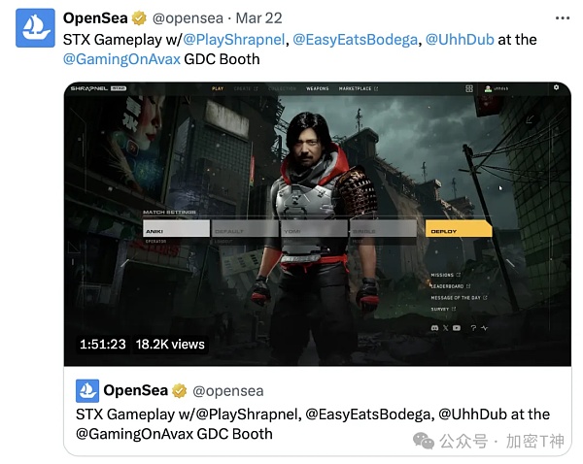The height and width of the screenshot is (464, 583).
Task: Open the MARKETPLACE tab
Action: click(358, 88)
